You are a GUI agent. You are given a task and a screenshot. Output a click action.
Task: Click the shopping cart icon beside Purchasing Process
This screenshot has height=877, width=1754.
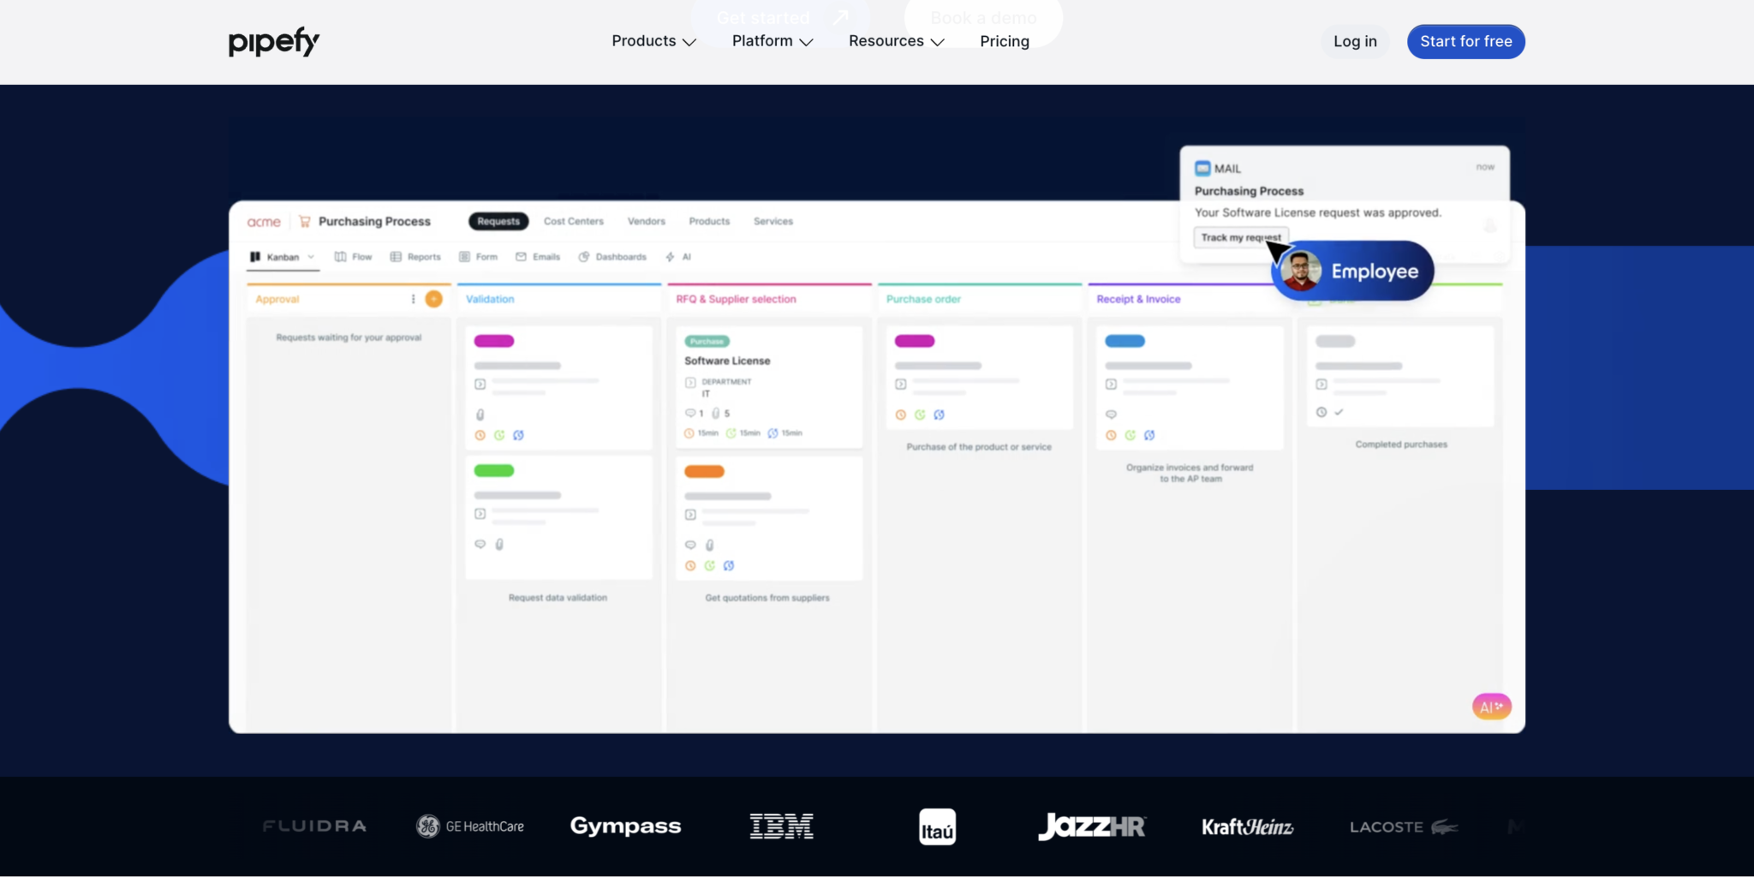[305, 222]
